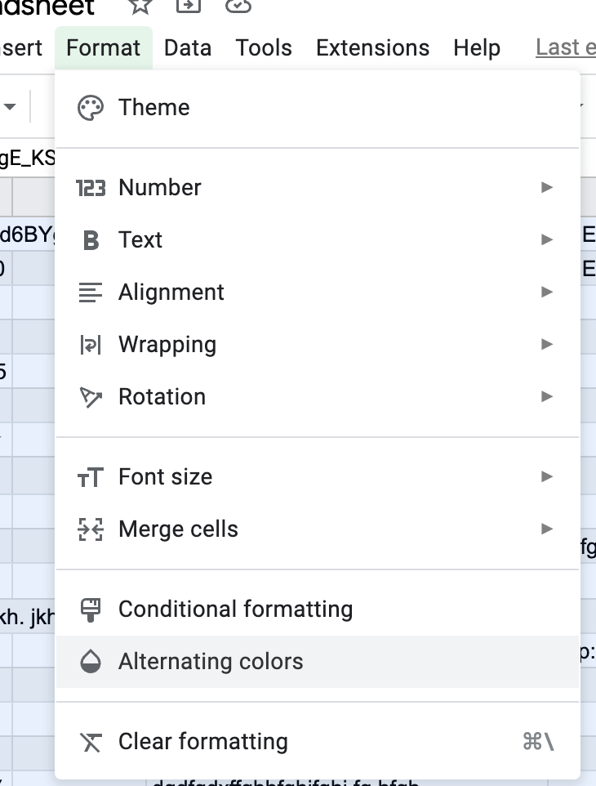Click the Conditional formatting paint icon
This screenshot has height=786, width=596.
pos(91,610)
